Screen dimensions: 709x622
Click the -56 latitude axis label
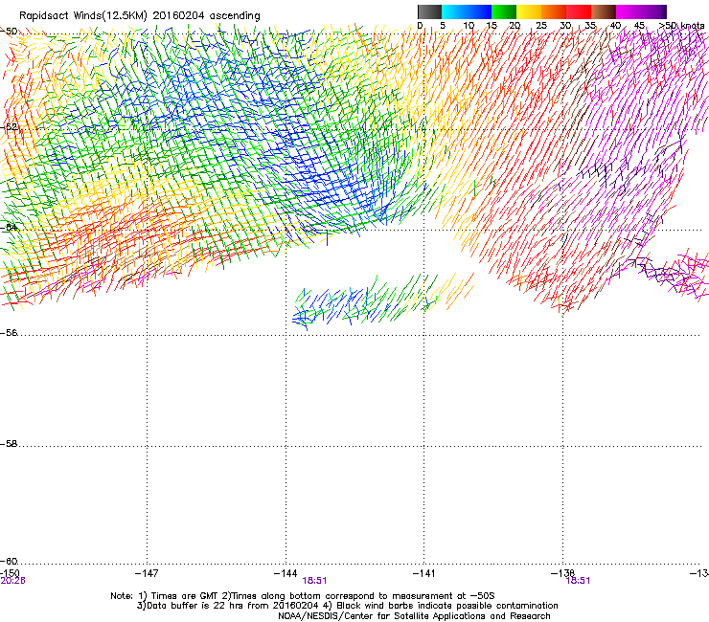click(9, 333)
